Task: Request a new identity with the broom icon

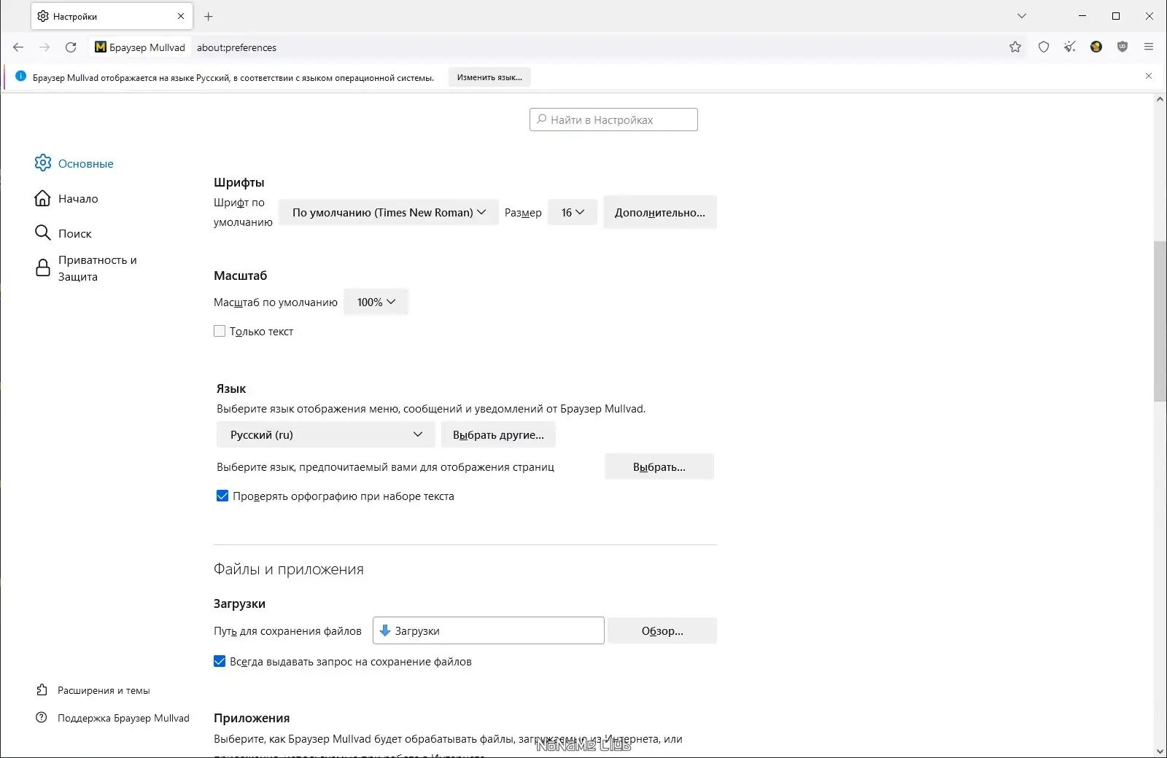Action: (x=1070, y=47)
